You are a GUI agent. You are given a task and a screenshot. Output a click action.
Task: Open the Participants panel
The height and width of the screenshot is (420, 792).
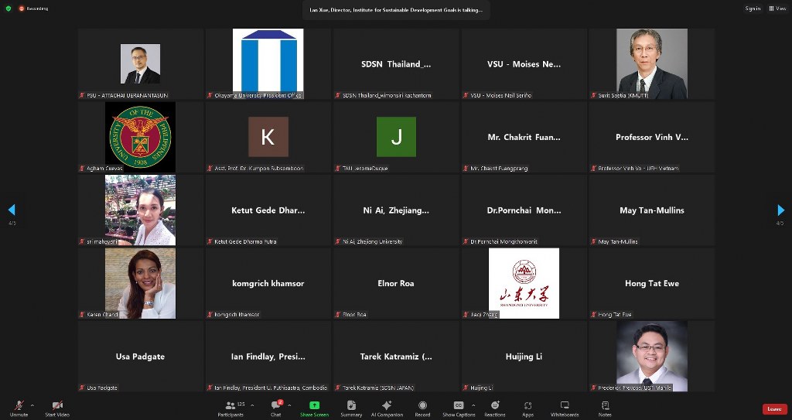tap(230, 408)
